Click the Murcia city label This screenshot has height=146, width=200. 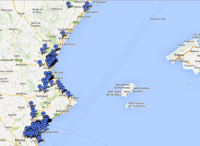click(x=20, y=140)
